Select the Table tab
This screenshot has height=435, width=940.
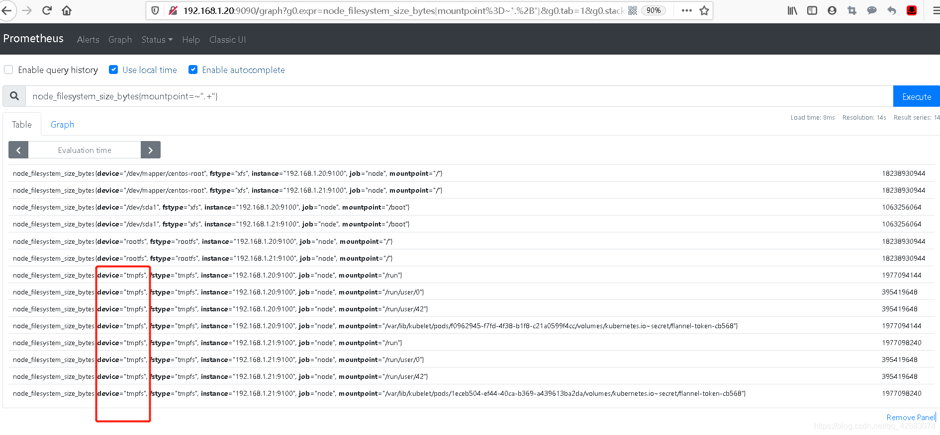point(22,125)
